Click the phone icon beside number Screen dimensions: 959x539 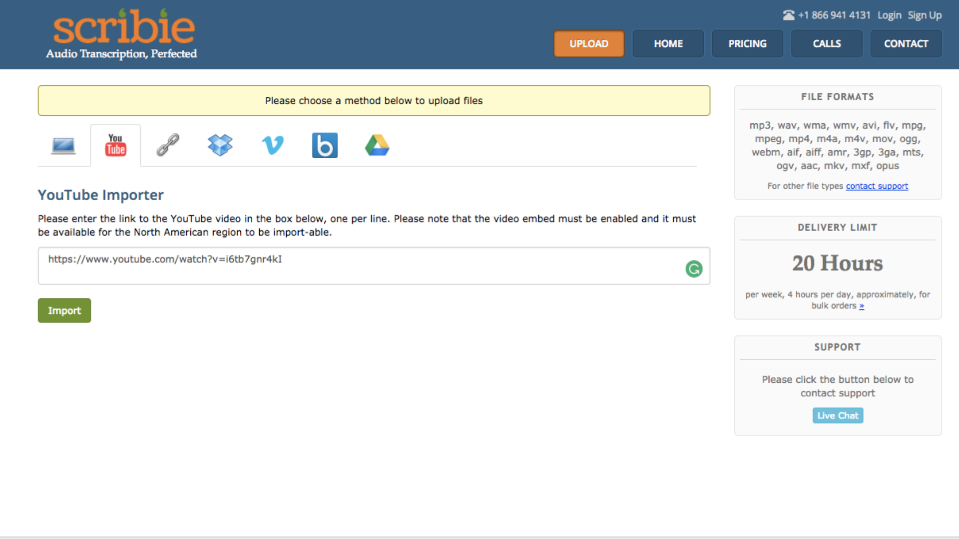point(789,15)
